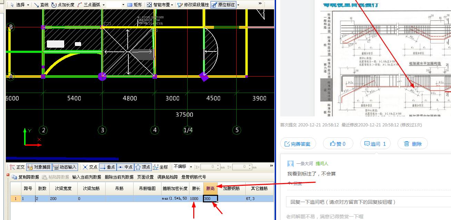451x220 pixels.
Task: Click the 赞 0 like button
Action: click(x=338, y=144)
